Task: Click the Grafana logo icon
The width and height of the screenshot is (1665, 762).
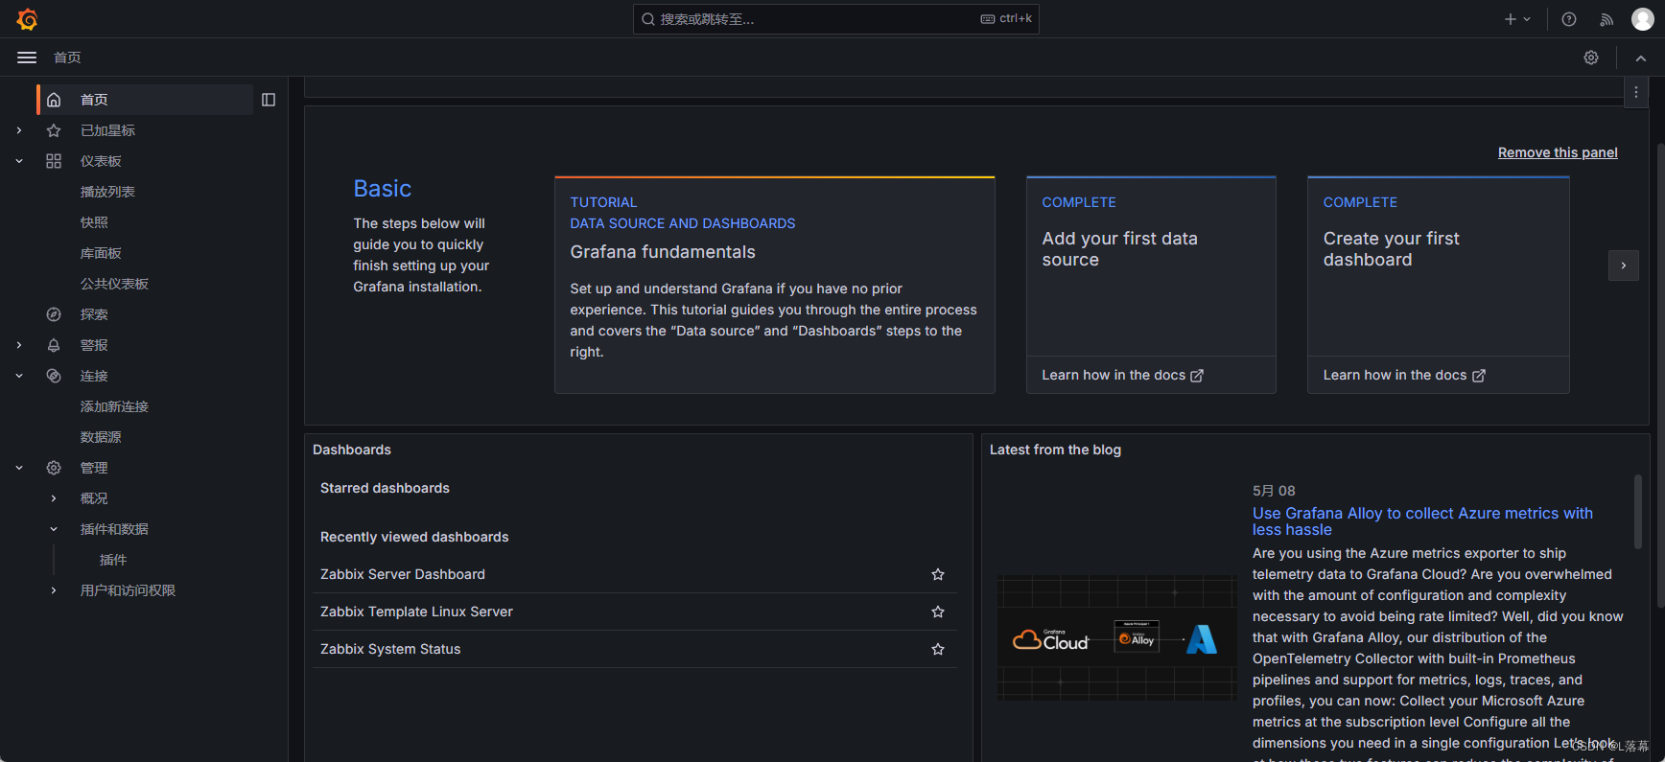Action: [27, 19]
